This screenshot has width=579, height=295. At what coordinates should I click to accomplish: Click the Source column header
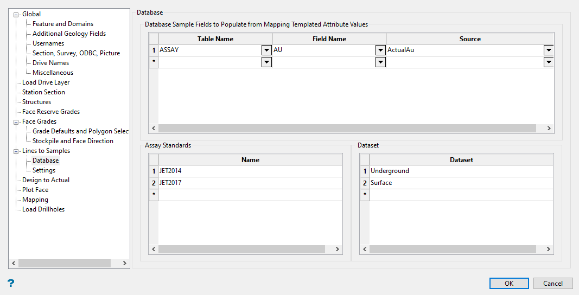[469, 39]
